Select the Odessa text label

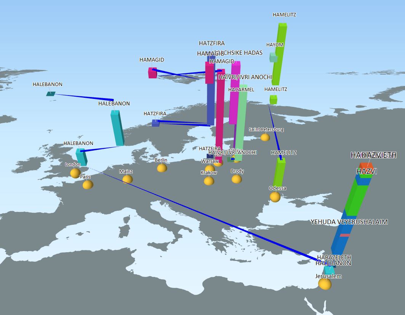coord(277,188)
